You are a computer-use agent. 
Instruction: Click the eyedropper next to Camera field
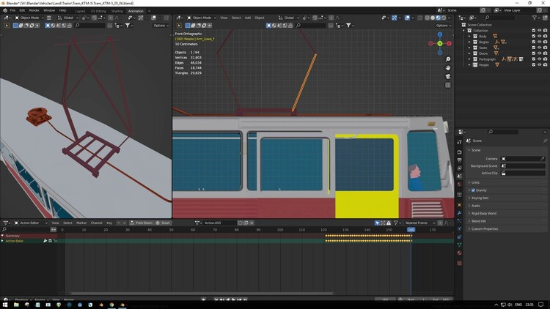[543, 158]
